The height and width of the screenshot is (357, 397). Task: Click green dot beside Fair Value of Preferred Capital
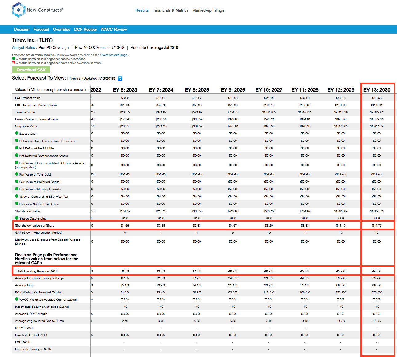(17, 181)
